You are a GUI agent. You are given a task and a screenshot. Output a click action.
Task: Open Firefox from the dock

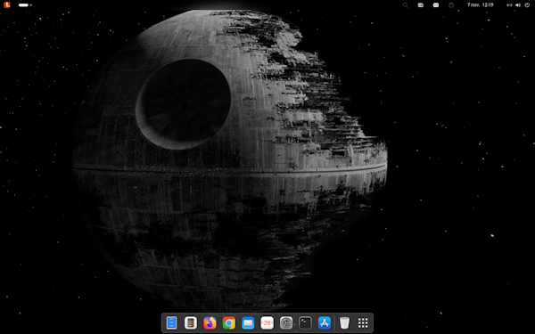click(210, 322)
